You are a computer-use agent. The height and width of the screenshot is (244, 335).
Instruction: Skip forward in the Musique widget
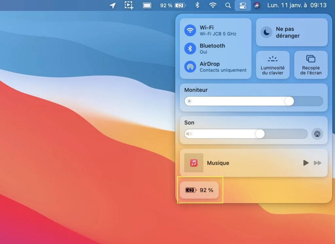coord(317,163)
